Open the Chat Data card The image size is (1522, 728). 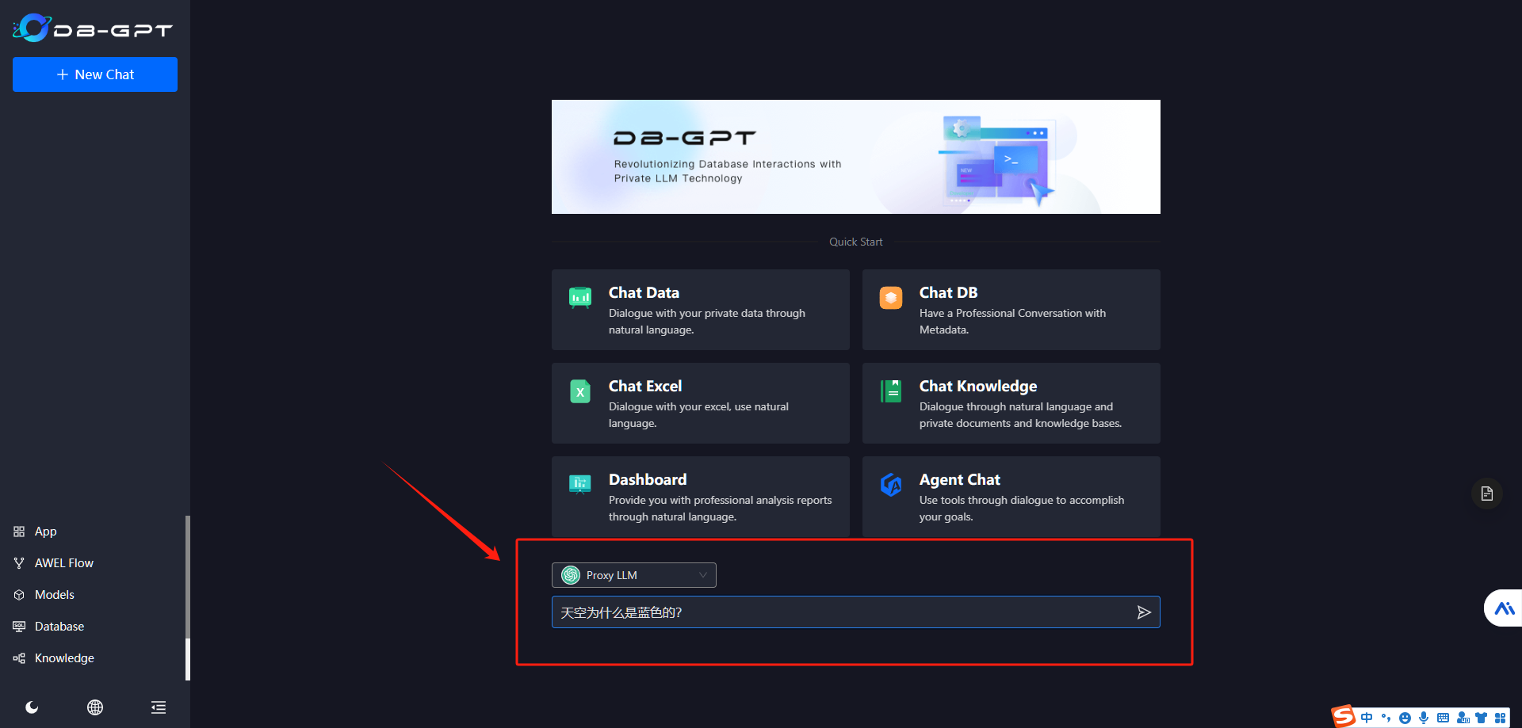[701, 310]
